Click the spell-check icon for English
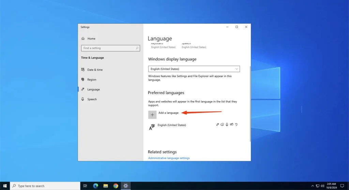The height and width of the screenshot is (190, 349). pos(237,125)
